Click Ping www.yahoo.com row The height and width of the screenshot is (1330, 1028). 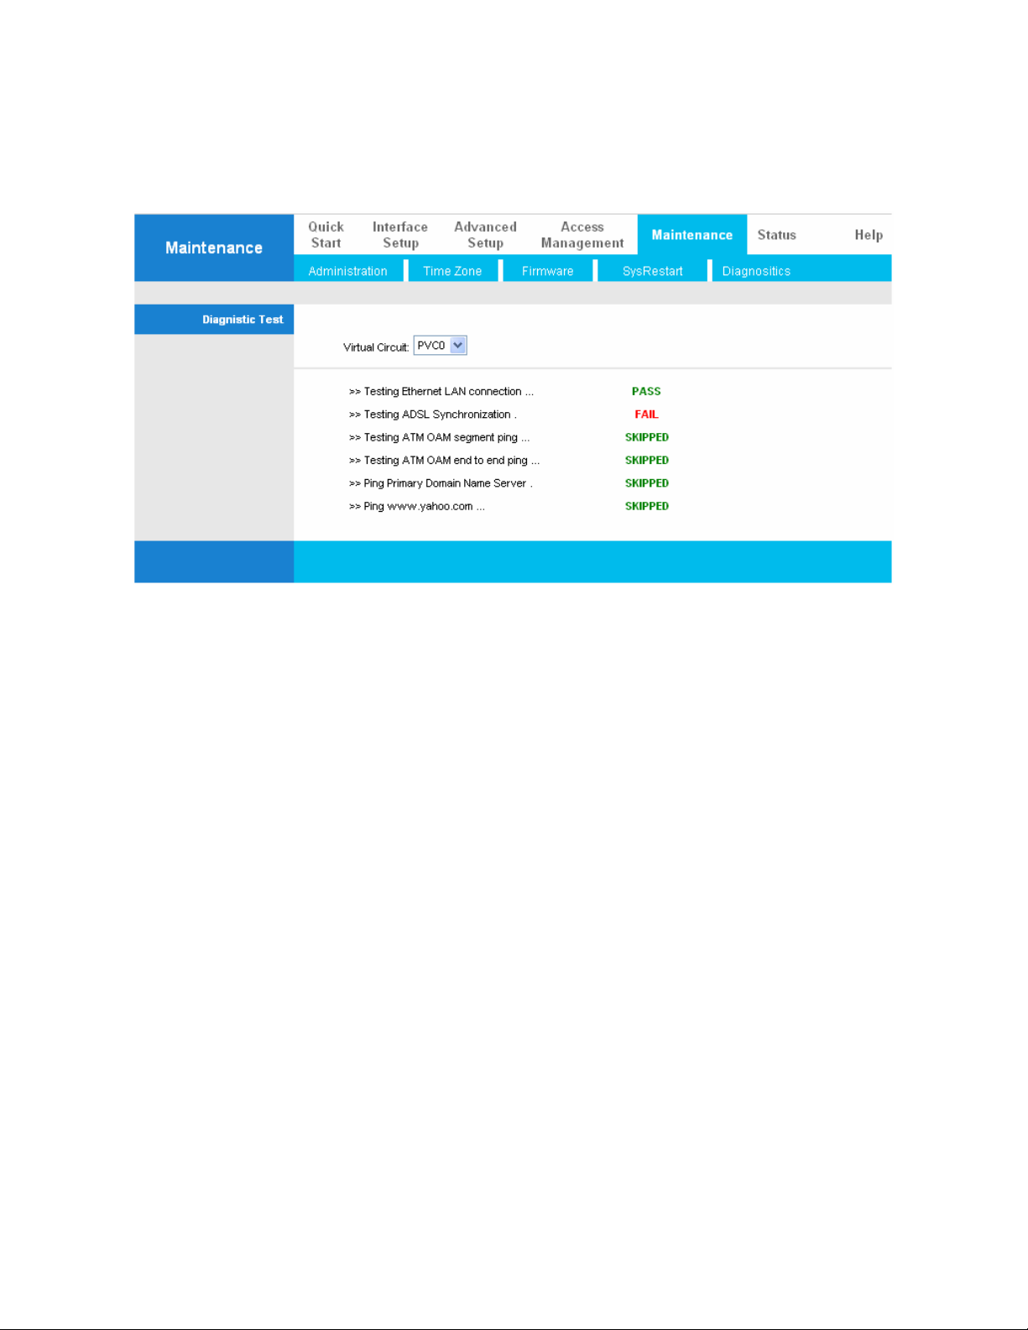click(x=417, y=506)
